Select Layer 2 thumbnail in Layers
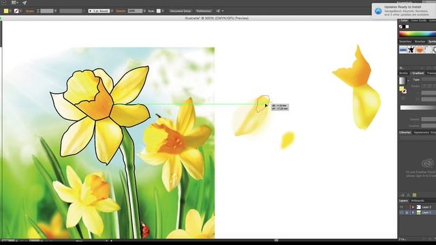 419,207
